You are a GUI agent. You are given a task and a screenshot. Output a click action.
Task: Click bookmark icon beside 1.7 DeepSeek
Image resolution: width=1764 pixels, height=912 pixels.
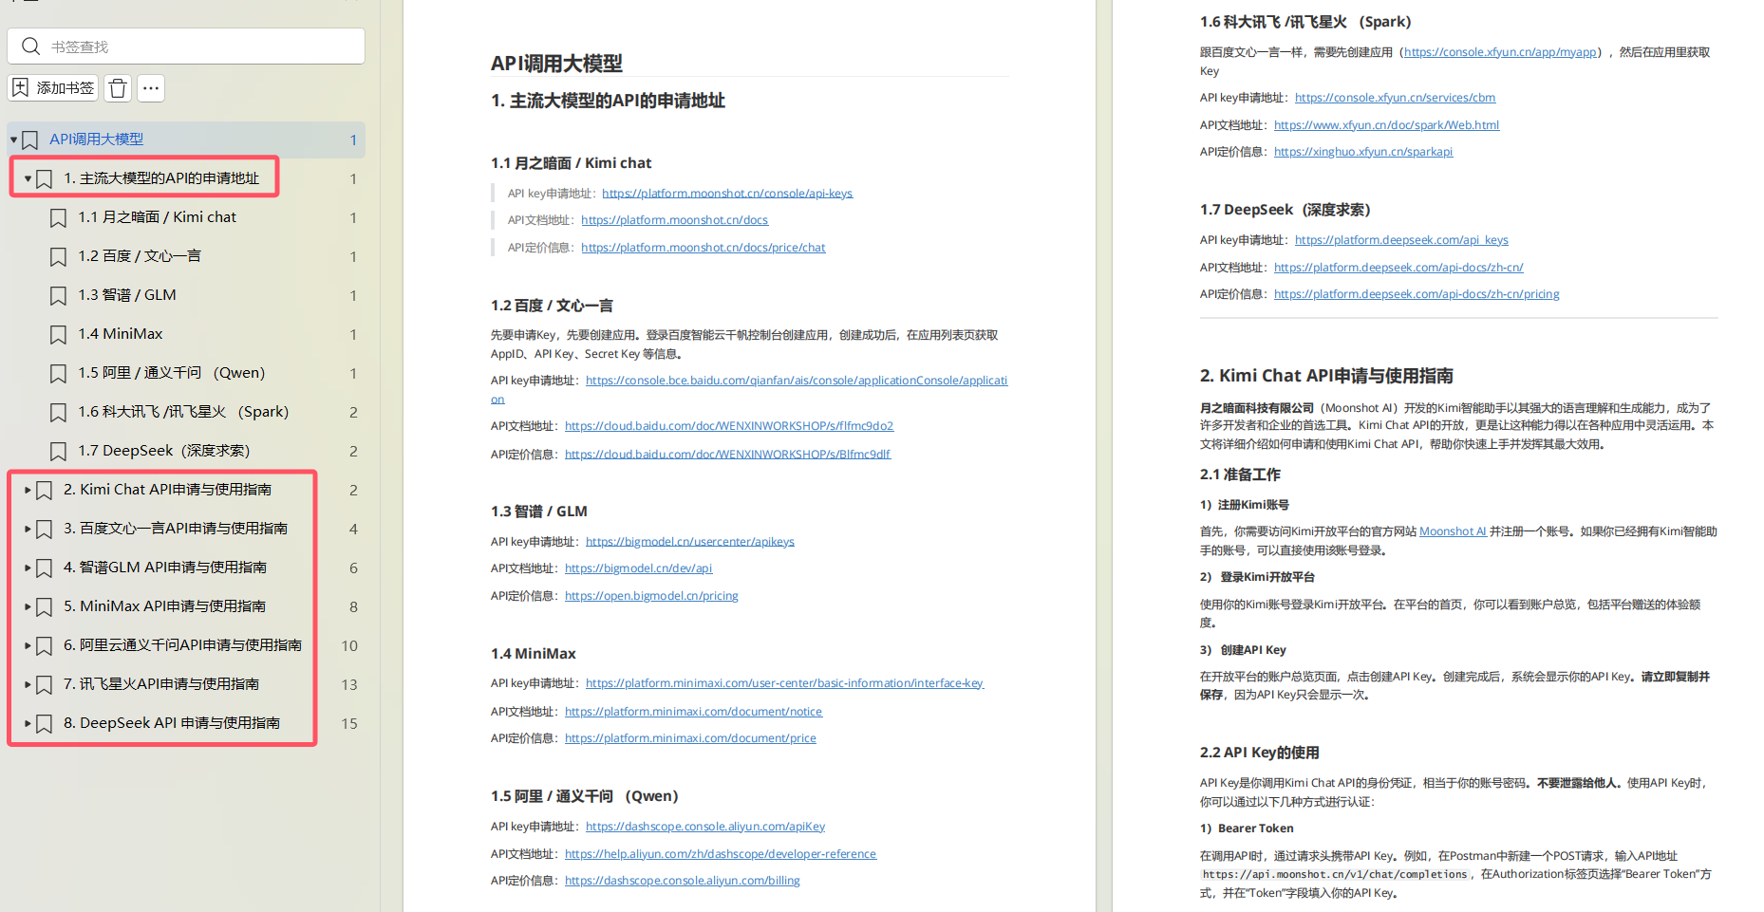(58, 452)
